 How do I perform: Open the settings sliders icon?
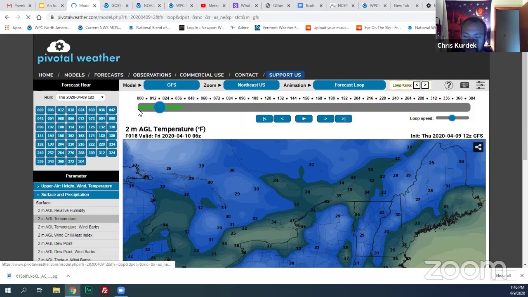pyautogui.click(x=481, y=85)
